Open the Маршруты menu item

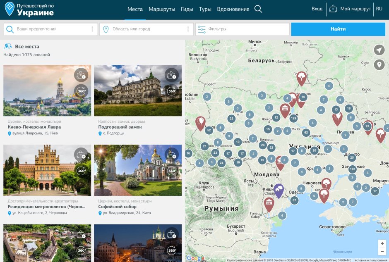click(162, 9)
